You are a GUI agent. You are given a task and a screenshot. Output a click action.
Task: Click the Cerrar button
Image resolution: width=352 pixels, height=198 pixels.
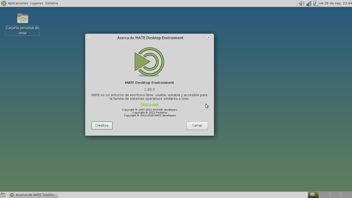click(197, 126)
